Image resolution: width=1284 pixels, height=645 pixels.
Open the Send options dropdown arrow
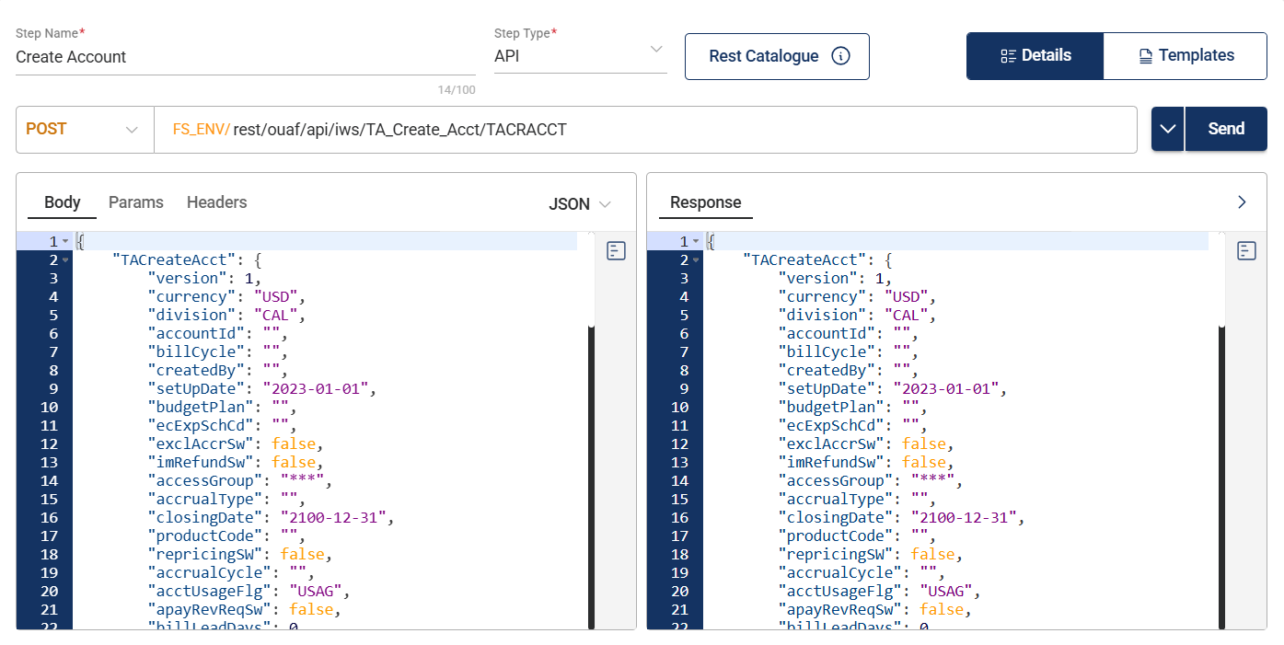click(x=1167, y=129)
